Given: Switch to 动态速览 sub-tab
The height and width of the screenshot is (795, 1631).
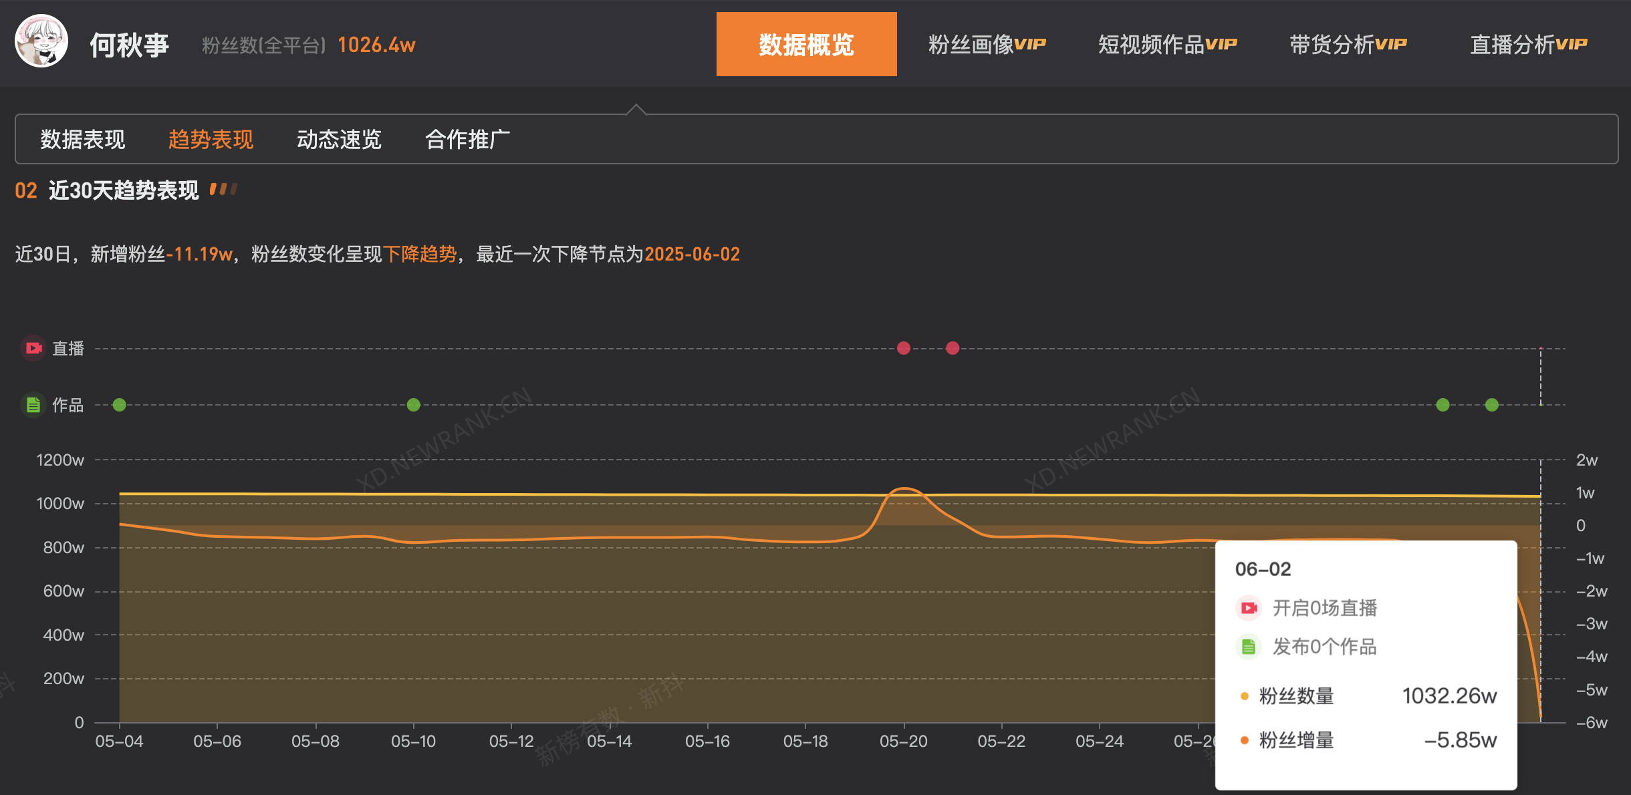Looking at the screenshot, I should coord(340,140).
